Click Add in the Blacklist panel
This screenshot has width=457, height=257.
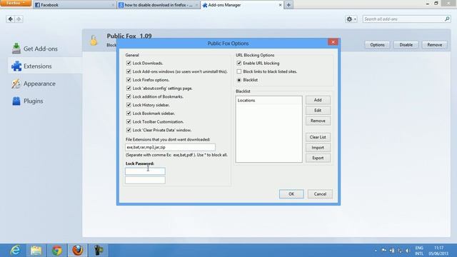pyautogui.click(x=318, y=100)
